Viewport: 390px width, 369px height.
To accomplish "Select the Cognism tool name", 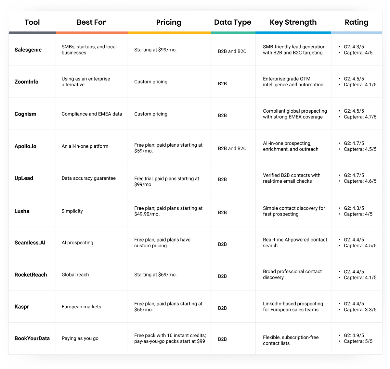I will [x=25, y=114].
